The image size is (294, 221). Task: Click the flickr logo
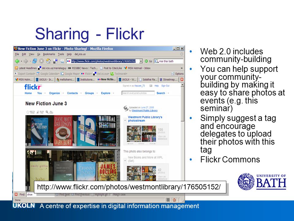pos(33,87)
